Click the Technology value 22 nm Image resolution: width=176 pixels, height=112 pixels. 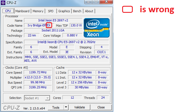point(32,36)
